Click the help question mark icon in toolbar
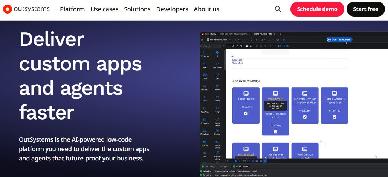Image resolution: width=388 pixels, height=177 pixels. (x=284, y=39)
